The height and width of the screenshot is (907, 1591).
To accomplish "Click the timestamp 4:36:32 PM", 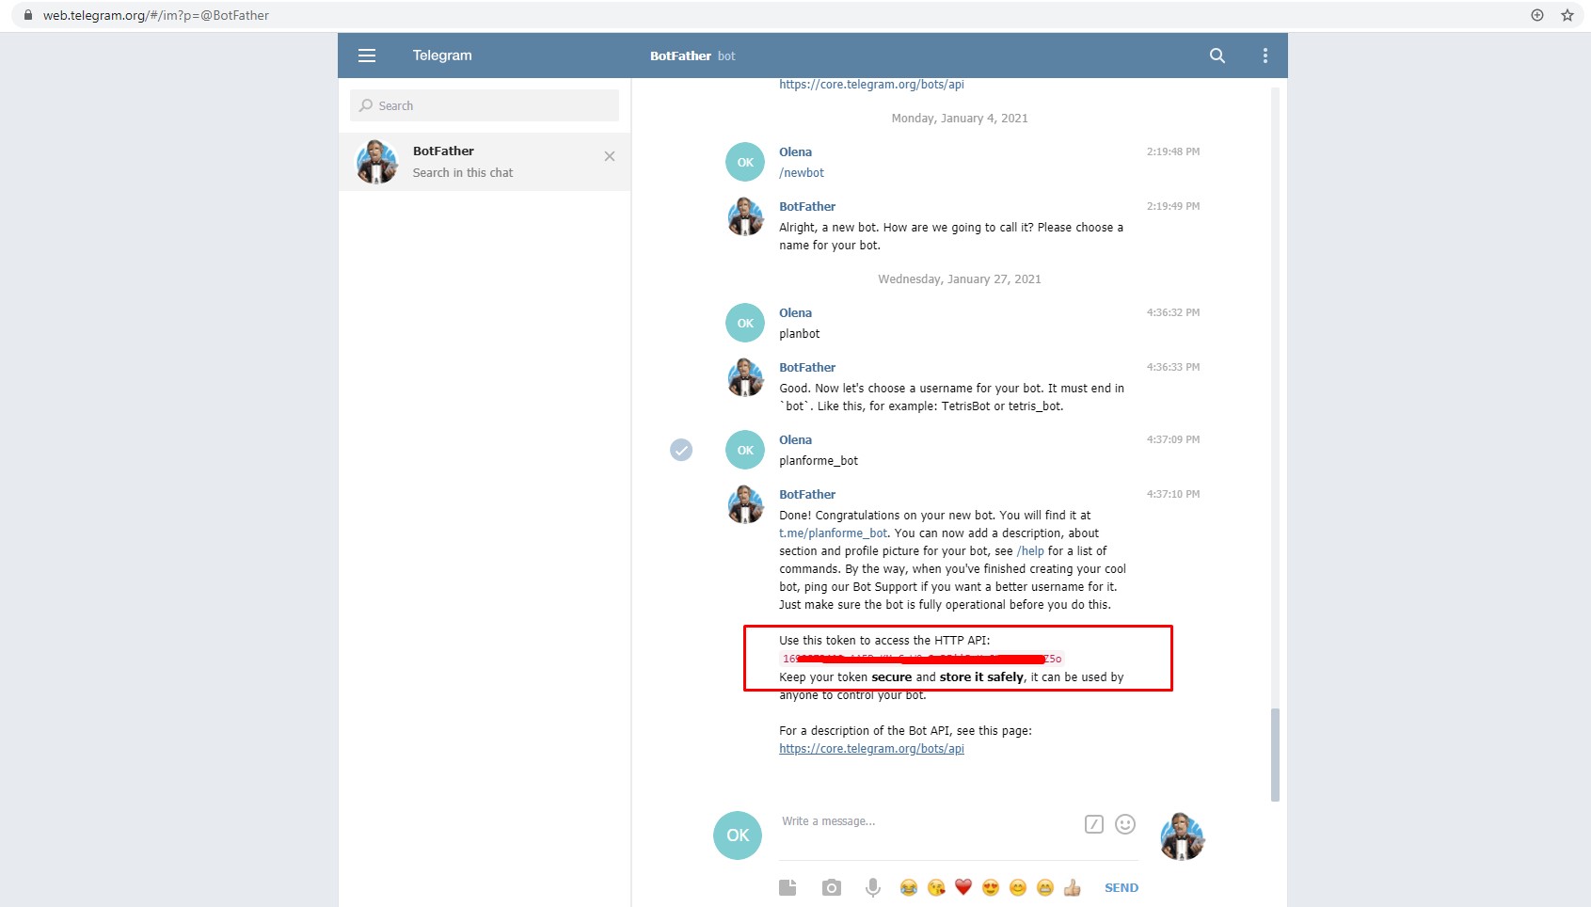I will (1172, 312).
